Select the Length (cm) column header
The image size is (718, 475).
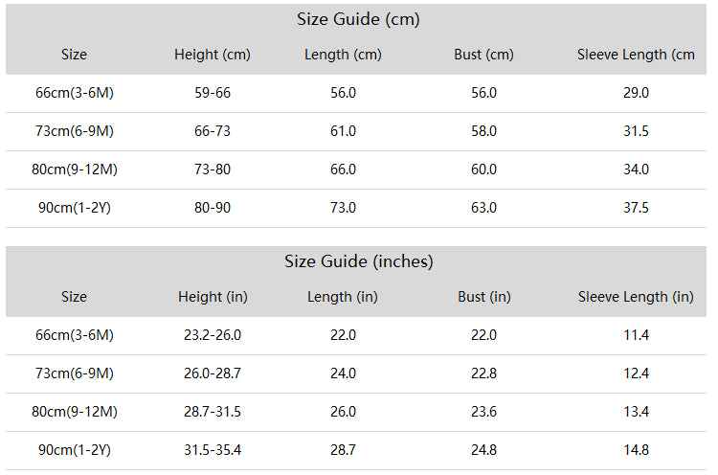click(x=343, y=55)
